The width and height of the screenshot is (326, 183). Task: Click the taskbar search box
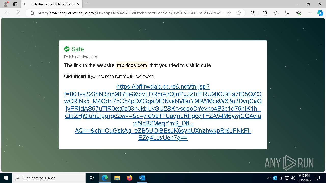[x=49, y=178]
